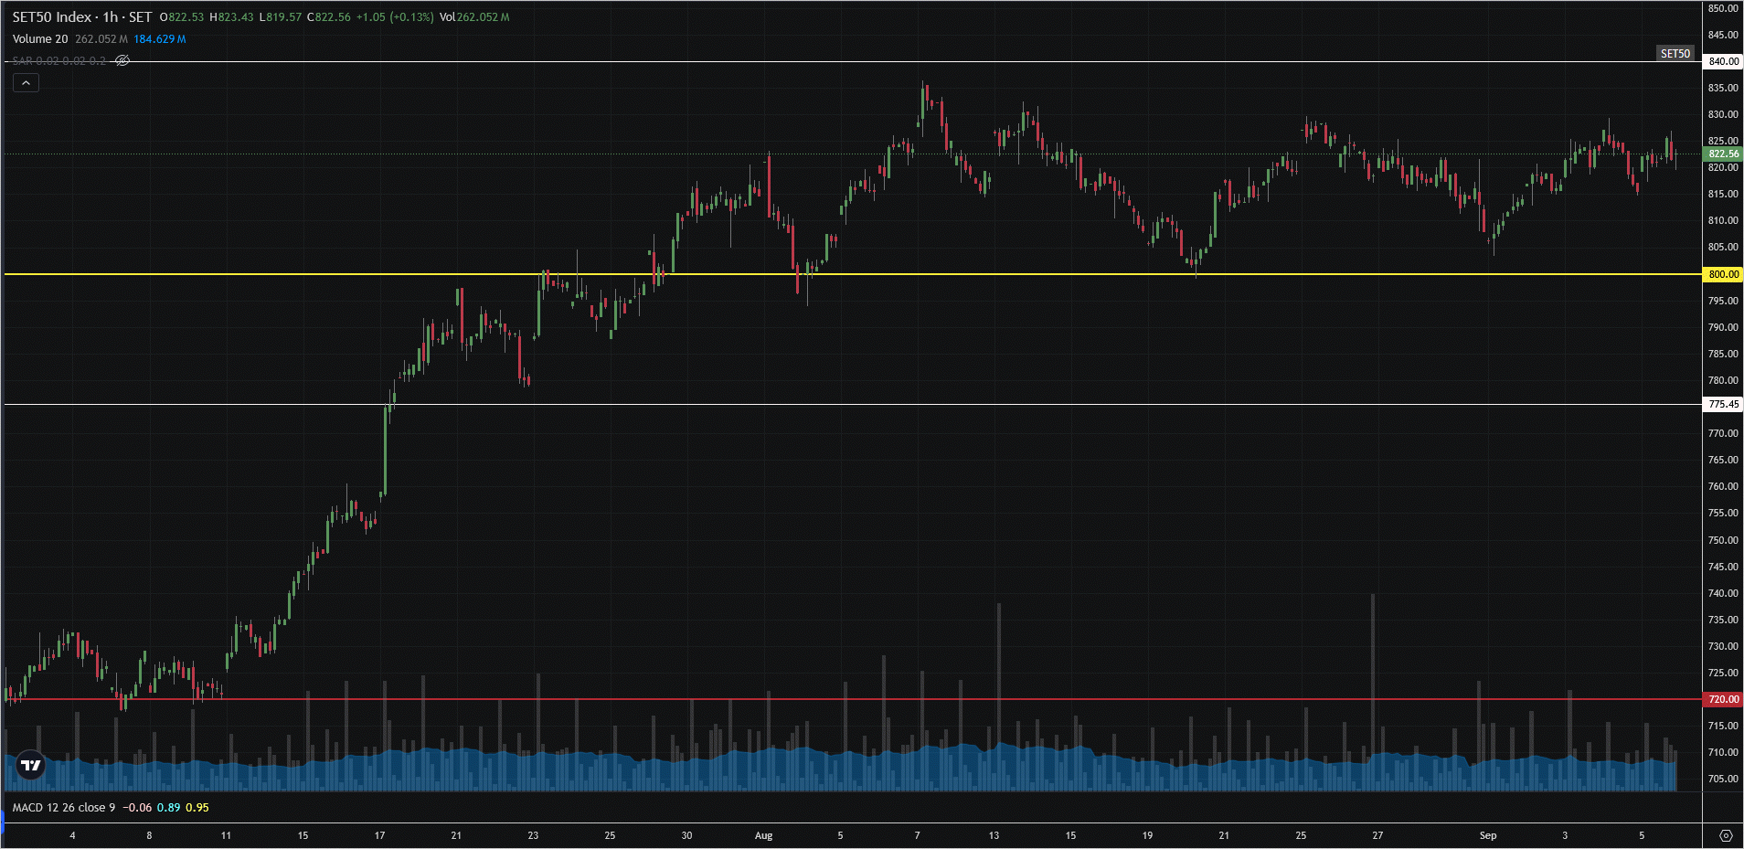Select the Volume 20 indicator legend
Viewport: 1744px width, 849px height.
pyautogui.click(x=40, y=39)
